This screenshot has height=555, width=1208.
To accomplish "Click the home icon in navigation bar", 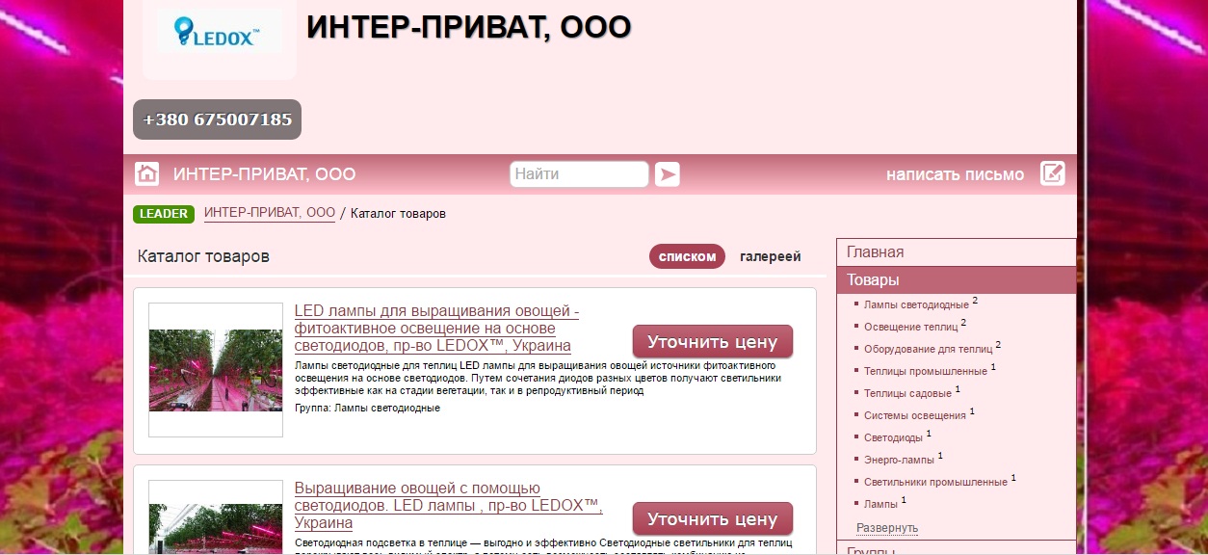I will [x=146, y=174].
